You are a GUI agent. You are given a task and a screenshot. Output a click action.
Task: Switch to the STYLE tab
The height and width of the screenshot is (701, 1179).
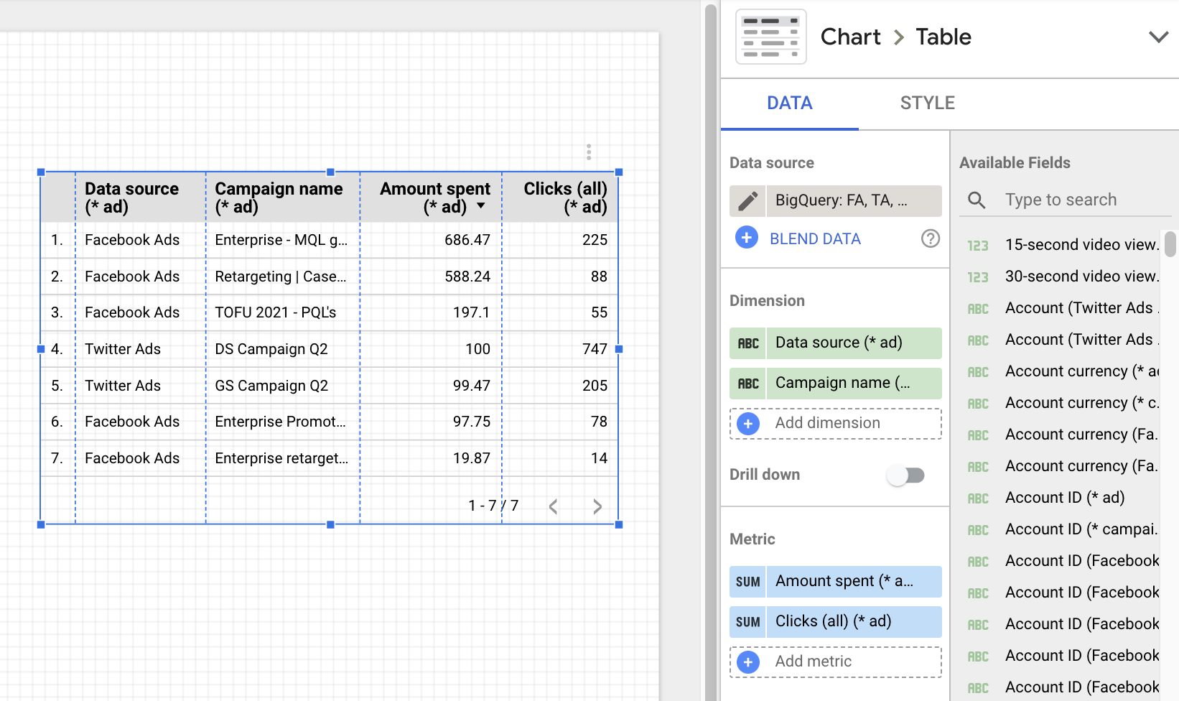click(x=927, y=103)
